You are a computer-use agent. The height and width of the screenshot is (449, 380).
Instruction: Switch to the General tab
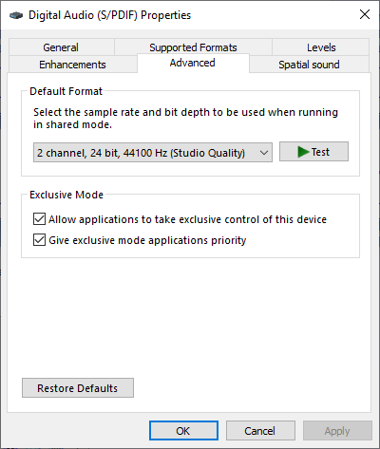point(61,47)
